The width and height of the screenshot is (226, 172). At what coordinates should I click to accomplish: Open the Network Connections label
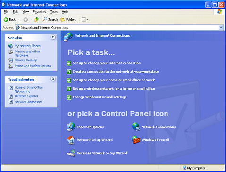pos(159,127)
